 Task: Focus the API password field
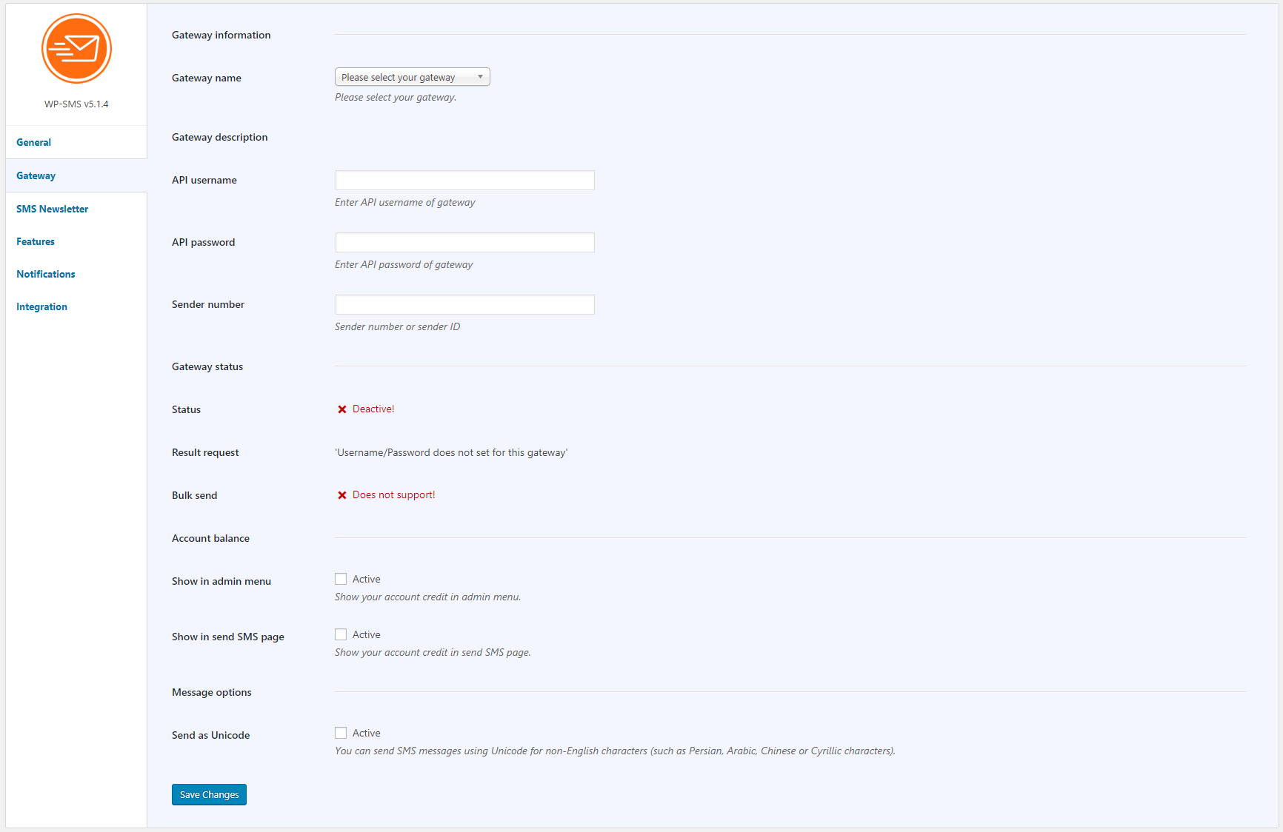point(465,242)
